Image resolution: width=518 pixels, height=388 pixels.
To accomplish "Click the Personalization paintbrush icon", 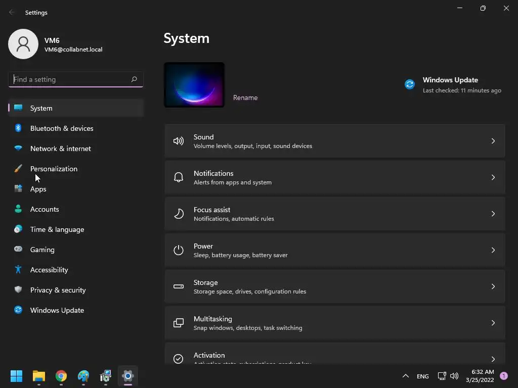I will coord(18,168).
